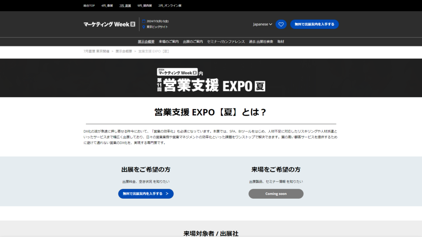Click the 2024/7/3 event date text
The image size is (422, 237).
158,21
